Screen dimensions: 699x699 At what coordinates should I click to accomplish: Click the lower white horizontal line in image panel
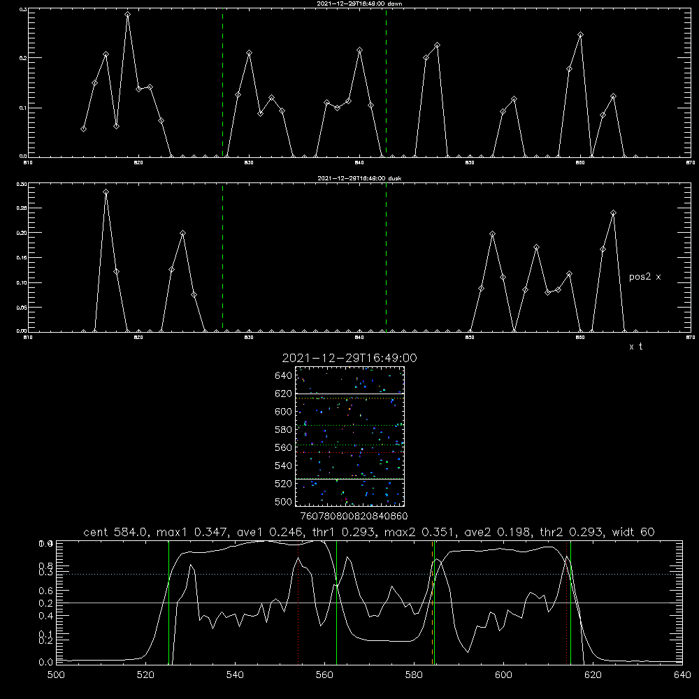pos(349,479)
